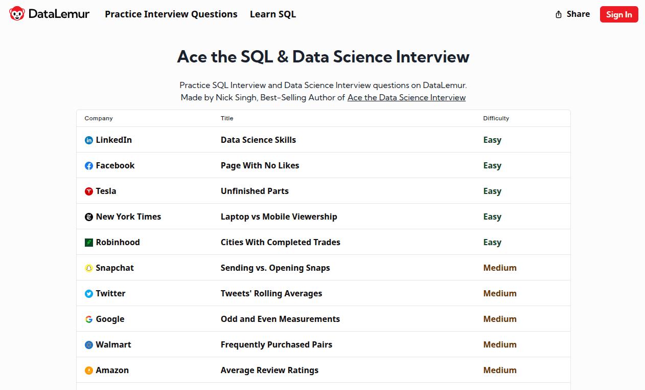
Task: Click the Snapchat company name
Action: [115, 268]
